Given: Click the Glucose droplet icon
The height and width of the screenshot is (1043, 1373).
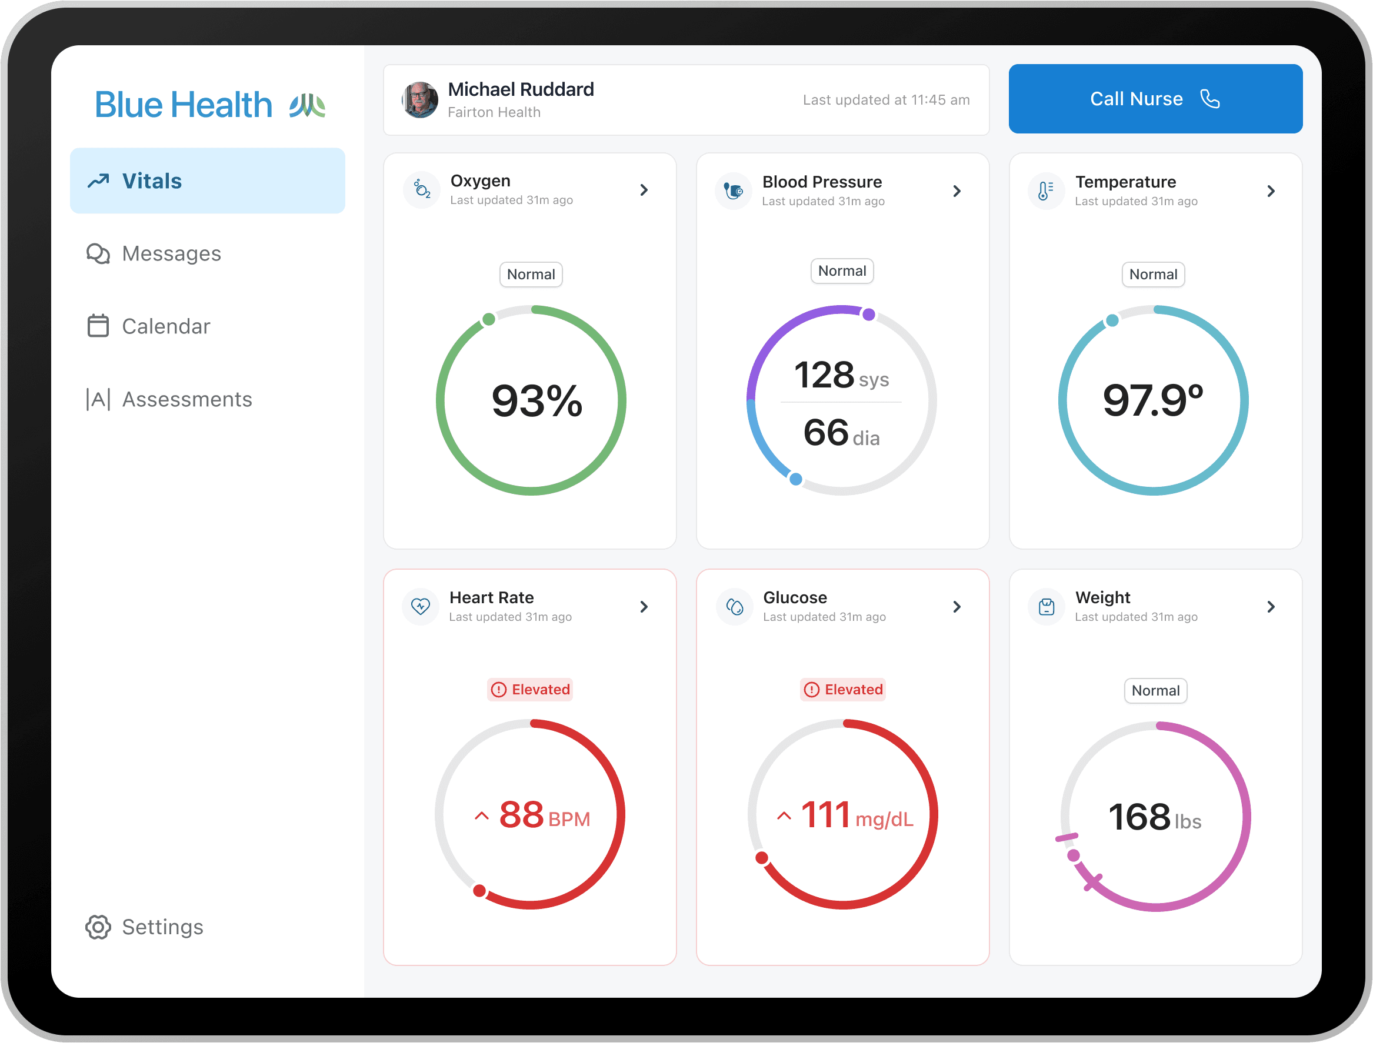Looking at the screenshot, I should 735,607.
